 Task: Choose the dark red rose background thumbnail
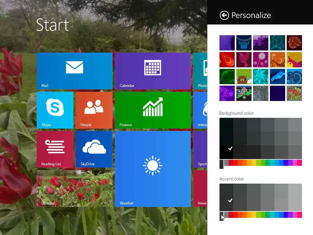(294, 43)
